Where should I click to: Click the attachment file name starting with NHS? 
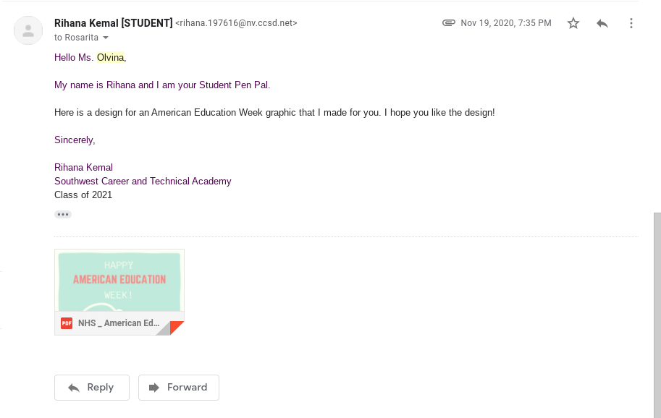118,323
